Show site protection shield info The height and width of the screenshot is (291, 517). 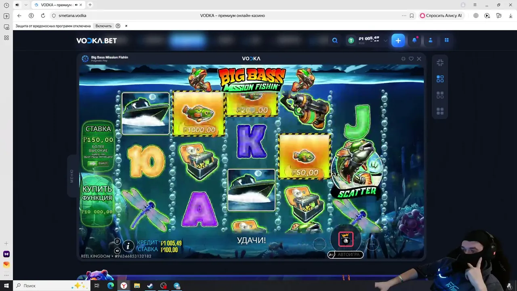point(54,16)
